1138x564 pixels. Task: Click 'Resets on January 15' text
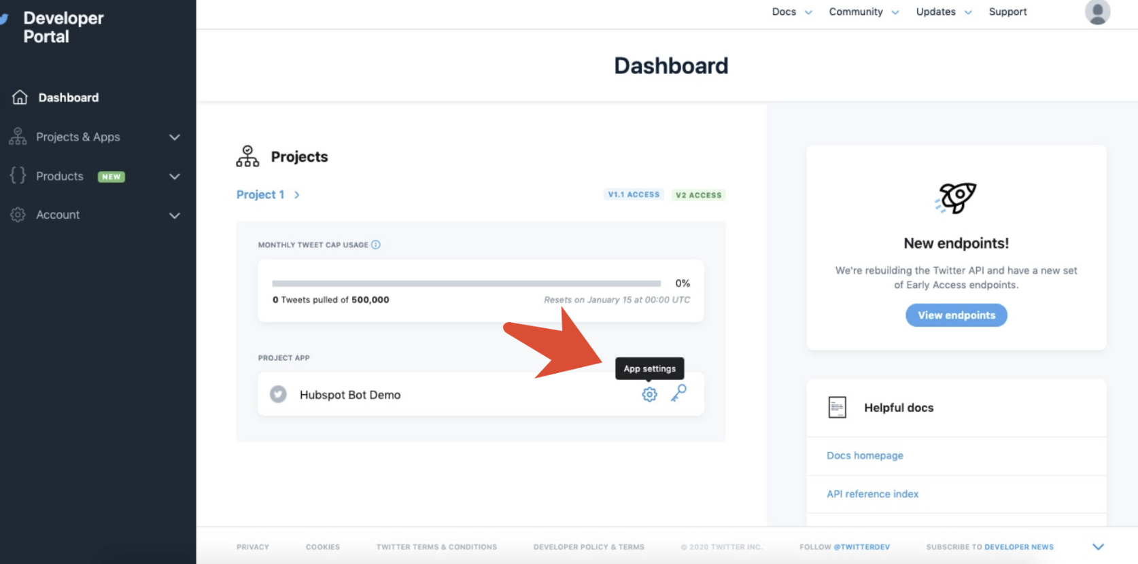pos(617,300)
